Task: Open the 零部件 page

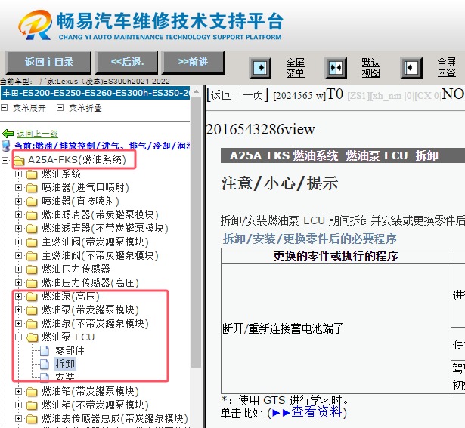Action: coord(70,350)
